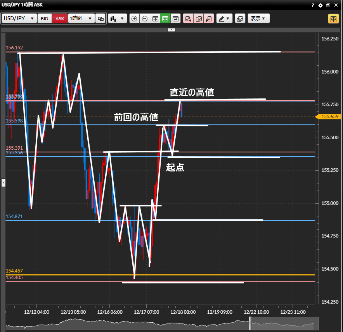The height and width of the screenshot is (332, 343).
Task: Click the 155.659 current price label
Action: tap(330, 117)
